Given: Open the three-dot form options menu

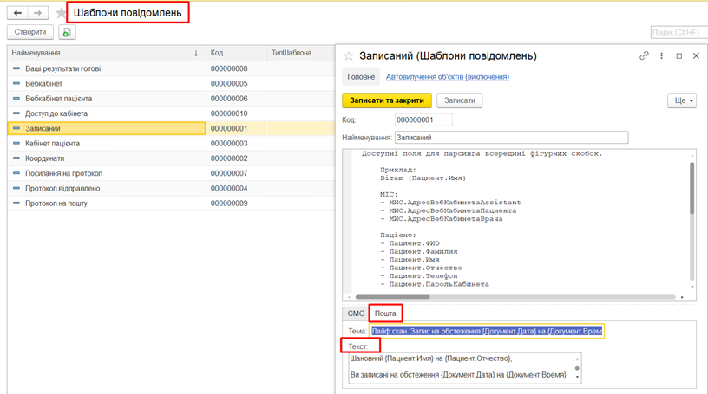Looking at the screenshot, I should click(662, 56).
